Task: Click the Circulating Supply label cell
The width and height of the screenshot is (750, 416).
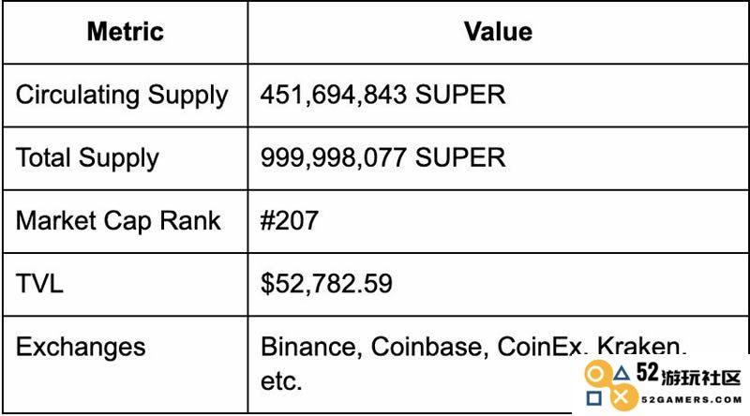Action: click(x=126, y=96)
